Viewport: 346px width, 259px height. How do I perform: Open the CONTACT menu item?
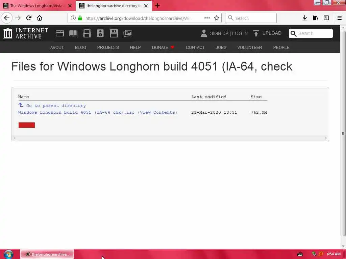coord(195,47)
